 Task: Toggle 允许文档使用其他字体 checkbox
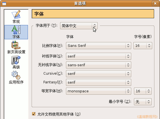click(34, 114)
